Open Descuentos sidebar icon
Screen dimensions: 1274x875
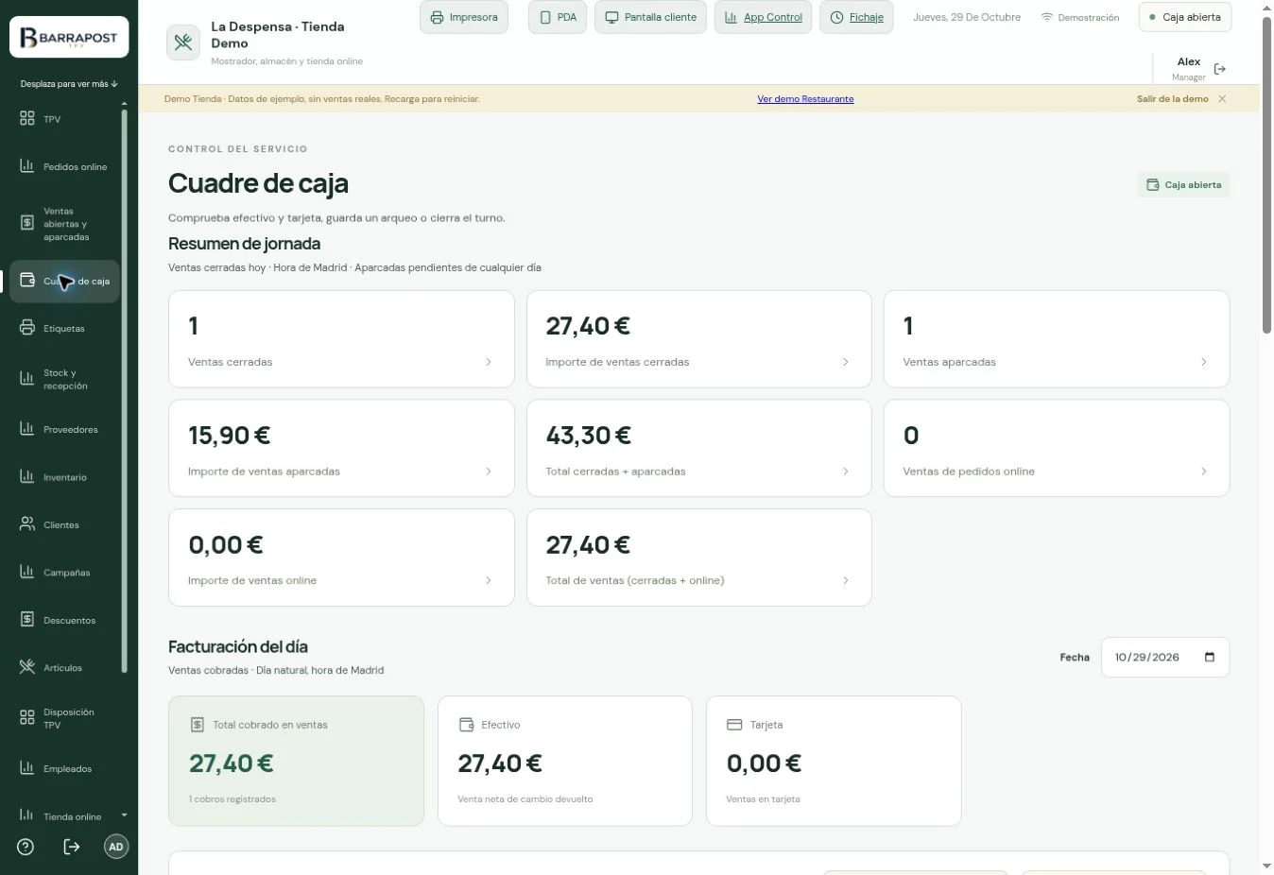click(27, 620)
